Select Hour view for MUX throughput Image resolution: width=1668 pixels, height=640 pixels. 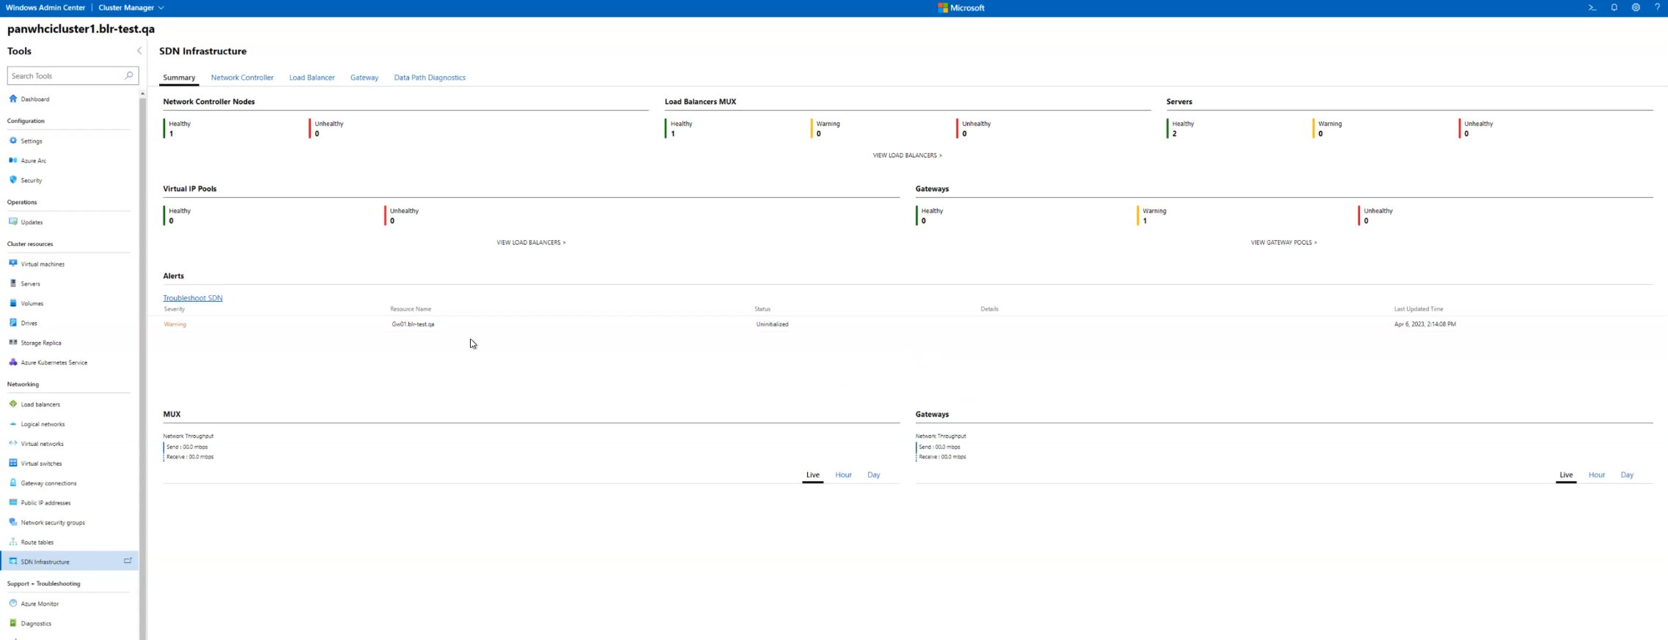(843, 475)
